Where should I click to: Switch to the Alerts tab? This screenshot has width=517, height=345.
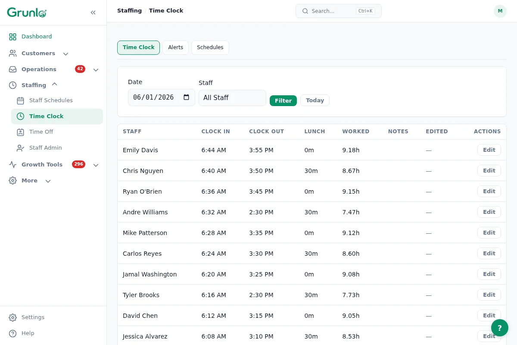click(175, 47)
